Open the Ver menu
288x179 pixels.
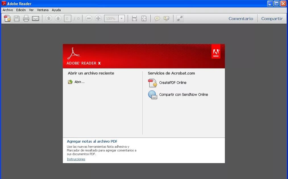[x=31, y=10]
